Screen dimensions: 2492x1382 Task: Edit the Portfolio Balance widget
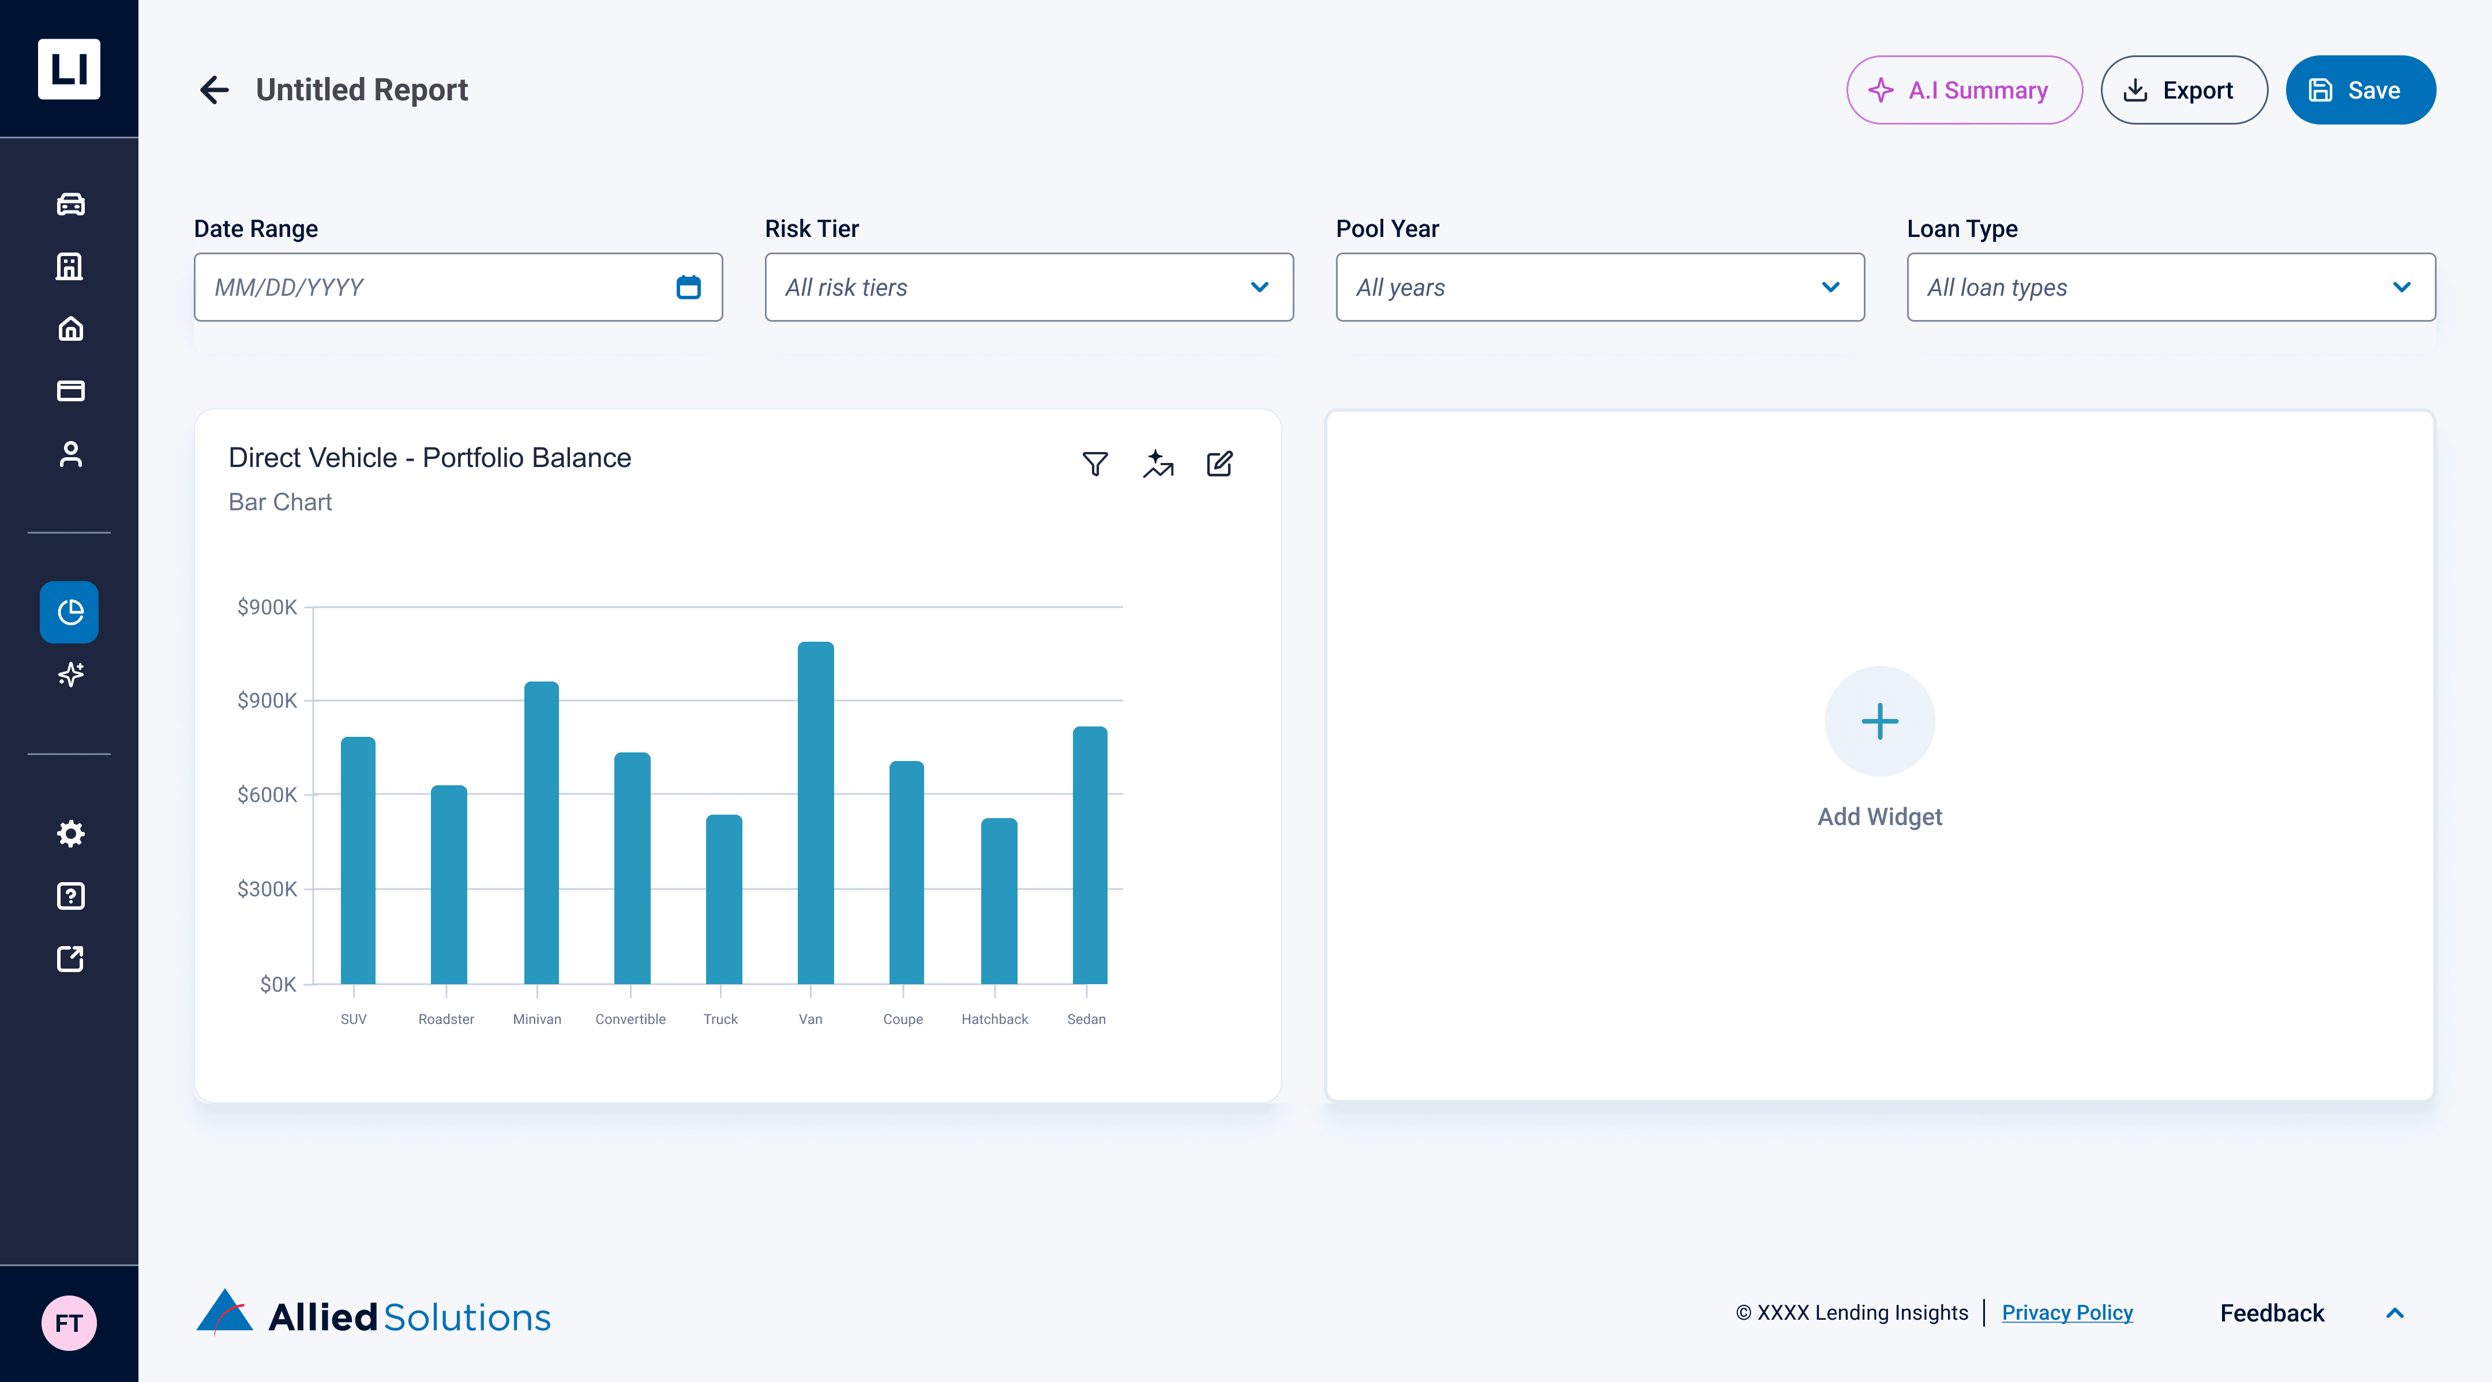tap(1219, 464)
